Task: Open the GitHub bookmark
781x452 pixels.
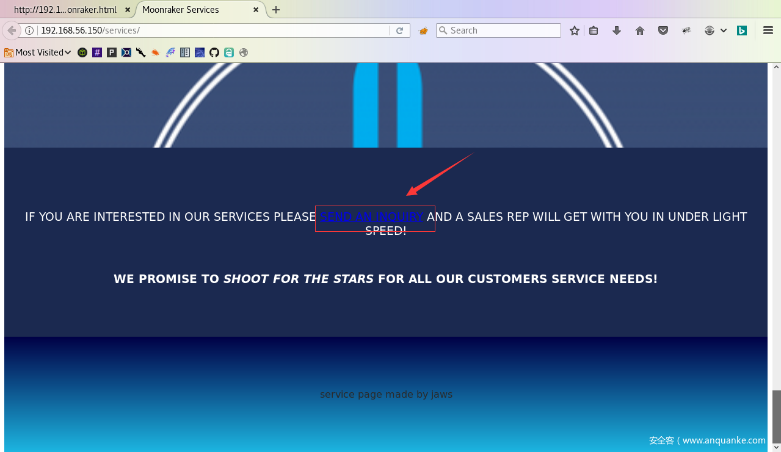Action: pyautogui.click(x=214, y=52)
